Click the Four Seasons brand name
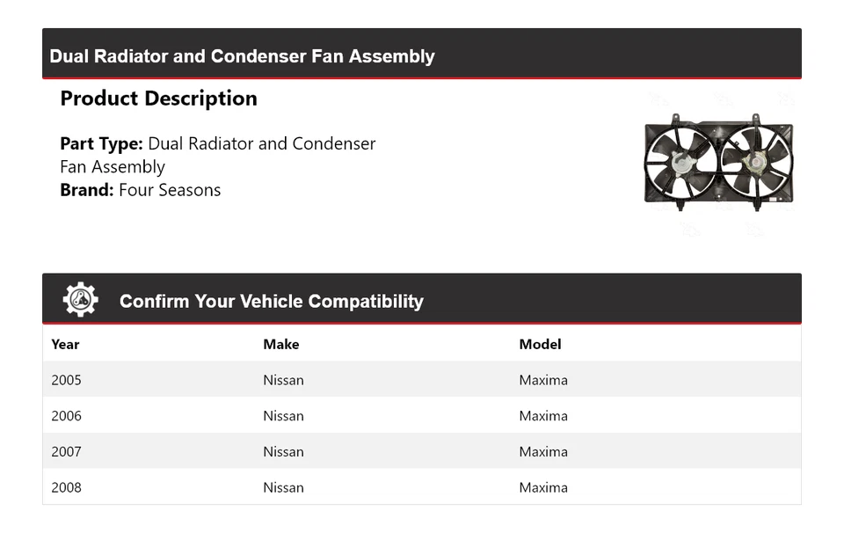The width and height of the screenshot is (844, 533). 170,190
